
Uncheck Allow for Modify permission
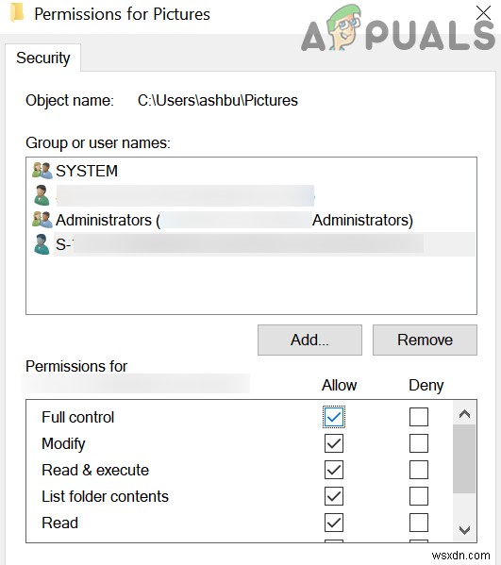coord(334,443)
